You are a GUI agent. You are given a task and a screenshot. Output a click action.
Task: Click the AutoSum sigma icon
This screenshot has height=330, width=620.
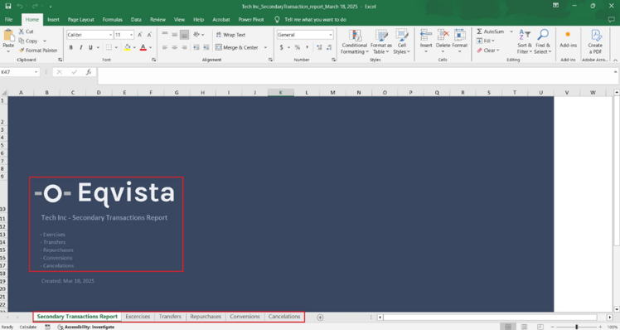pos(479,32)
